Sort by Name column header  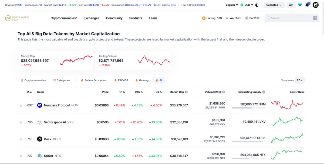[41, 92]
